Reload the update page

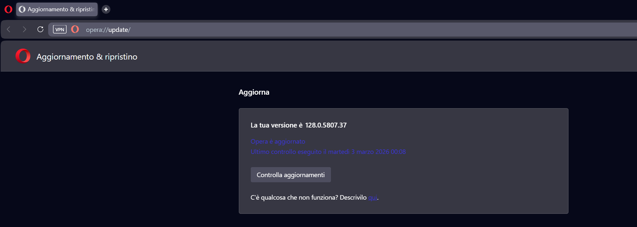40,30
